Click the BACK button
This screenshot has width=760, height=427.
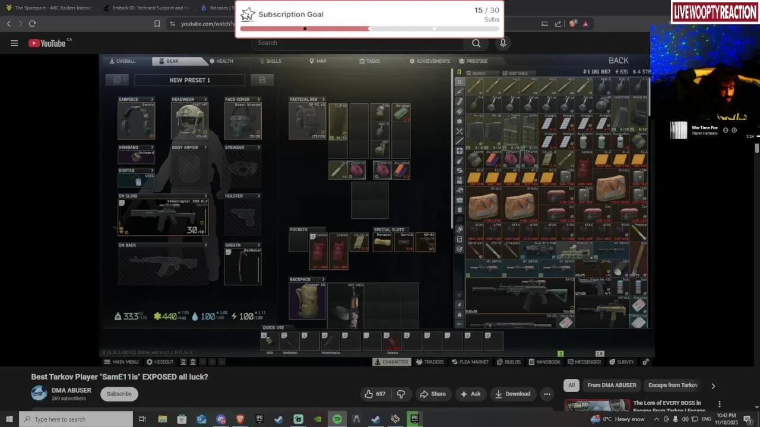[618, 60]
